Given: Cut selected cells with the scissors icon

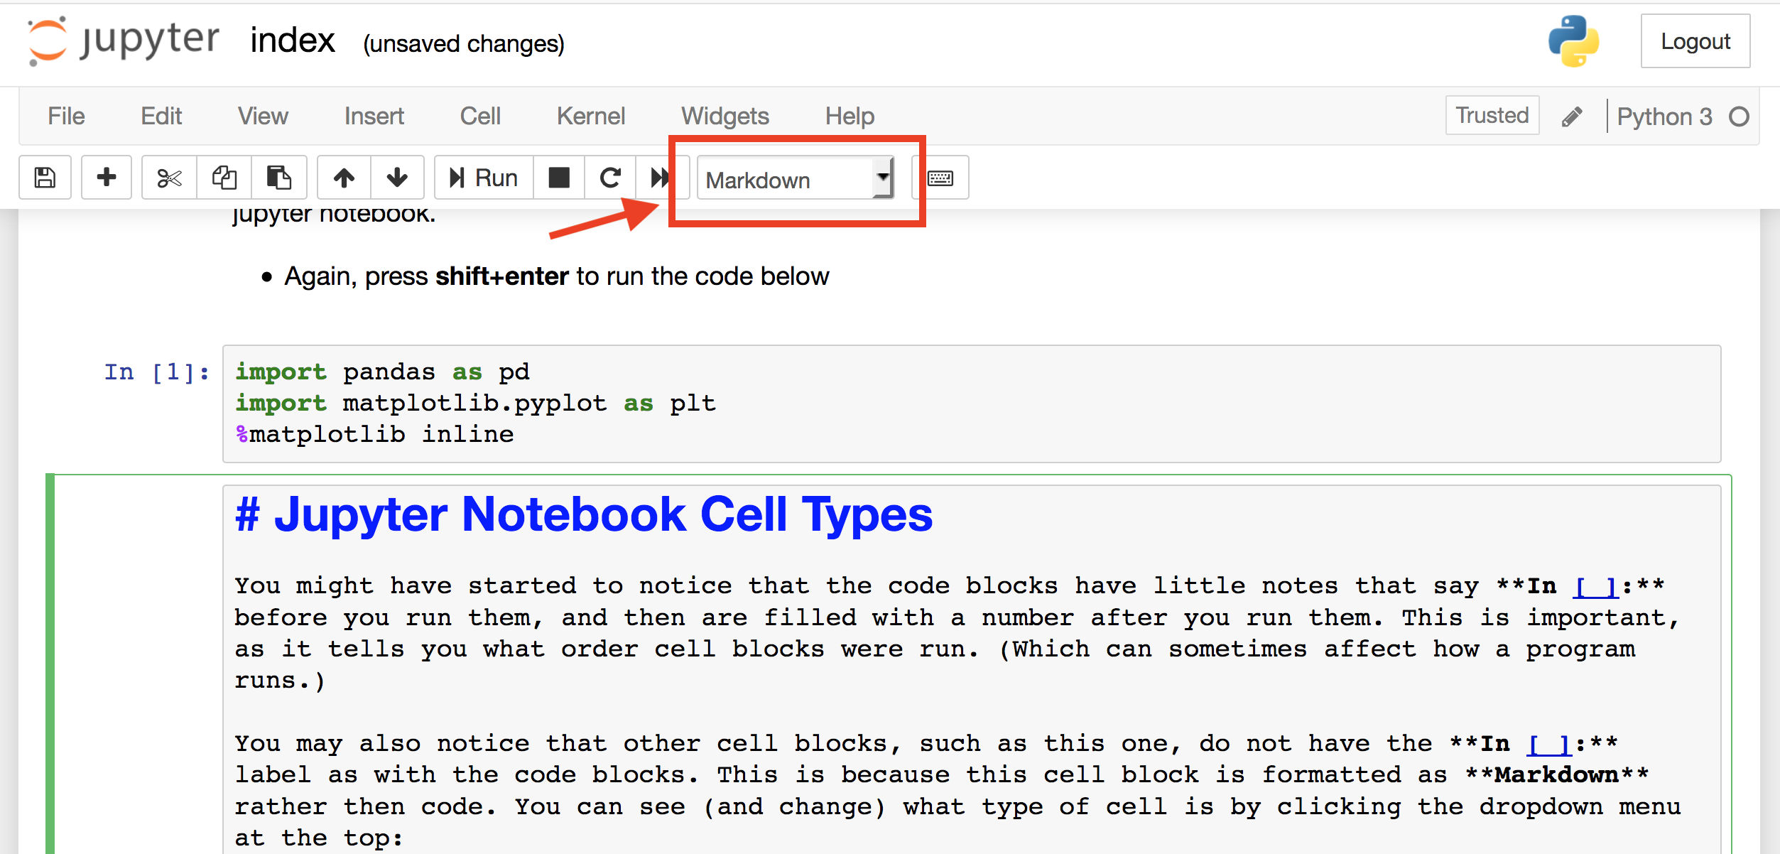Looking at the screenshot, I should click(169, 177).
